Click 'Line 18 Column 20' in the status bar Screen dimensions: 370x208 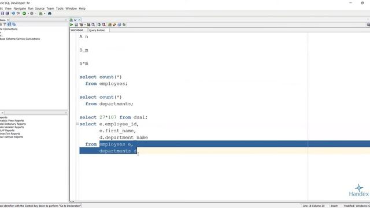313,206
